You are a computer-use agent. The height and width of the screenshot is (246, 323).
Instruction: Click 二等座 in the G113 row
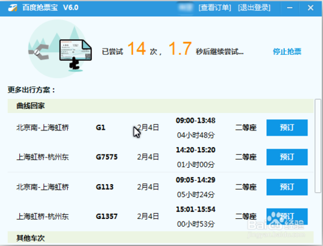[x=245, y=187]
